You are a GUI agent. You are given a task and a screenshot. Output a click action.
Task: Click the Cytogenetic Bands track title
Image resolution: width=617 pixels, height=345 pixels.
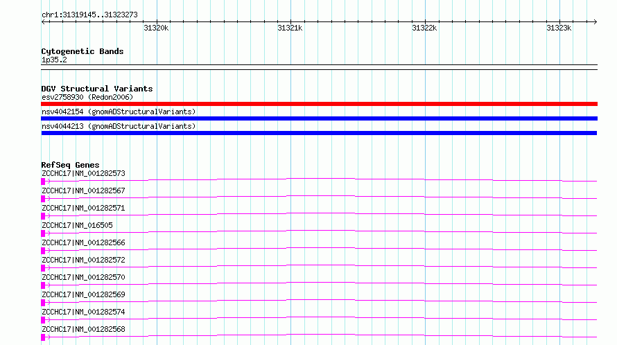(82, 51)
